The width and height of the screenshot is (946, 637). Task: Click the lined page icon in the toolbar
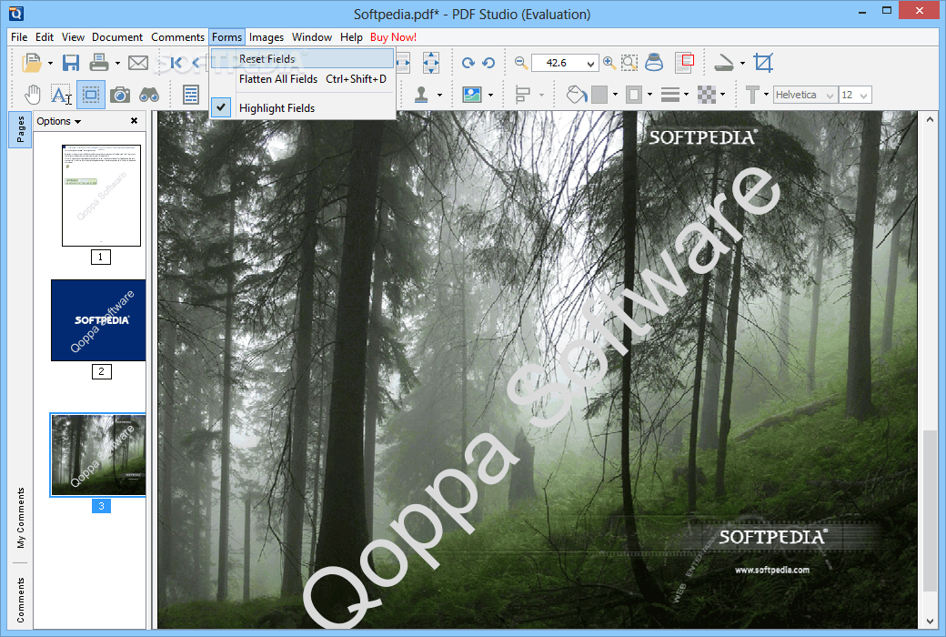(191, 95)
